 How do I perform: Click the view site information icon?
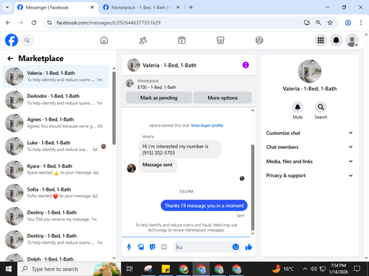pos(49,23)
